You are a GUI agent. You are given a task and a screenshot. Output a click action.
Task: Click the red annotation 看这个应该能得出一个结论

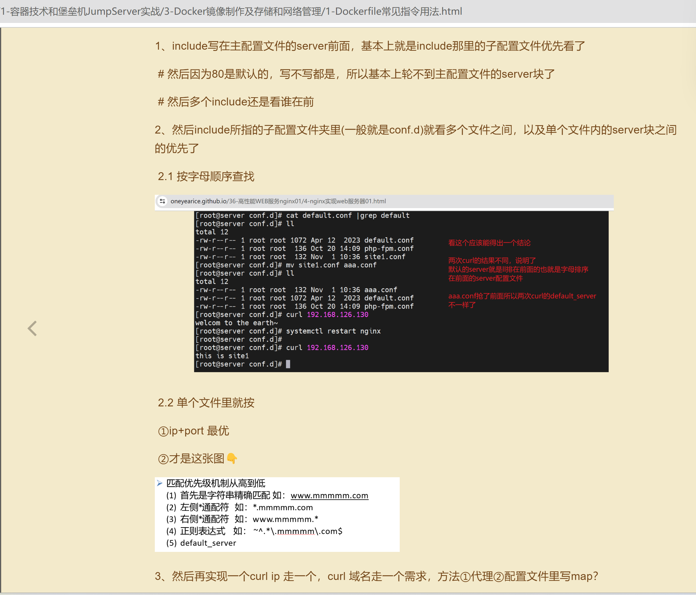pos(489,243)
